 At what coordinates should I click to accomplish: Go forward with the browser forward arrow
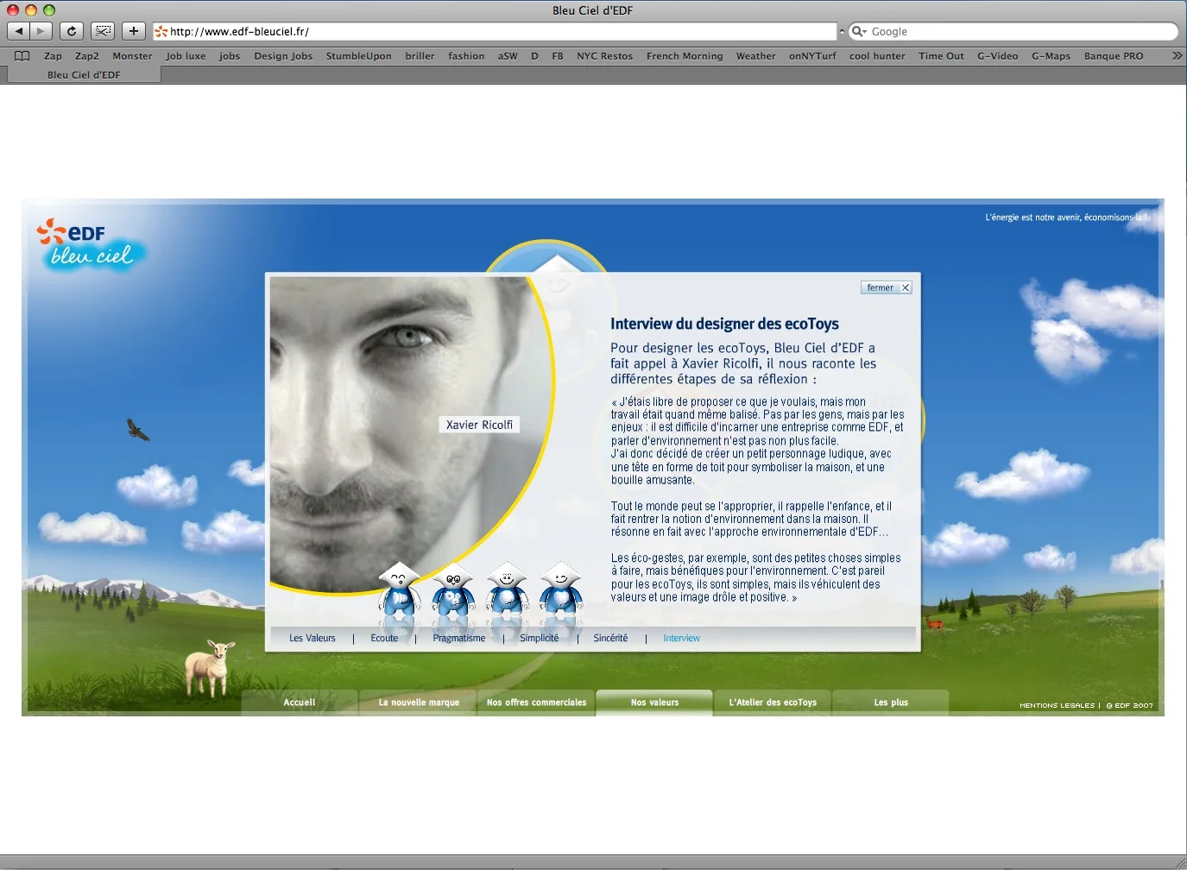click(41, 31)
